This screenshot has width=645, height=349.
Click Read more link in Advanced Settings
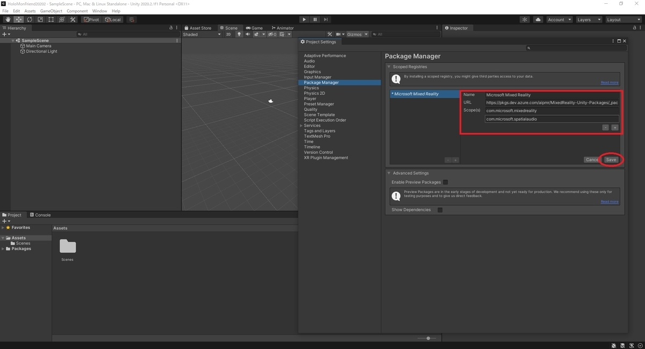tap(610, 202)
